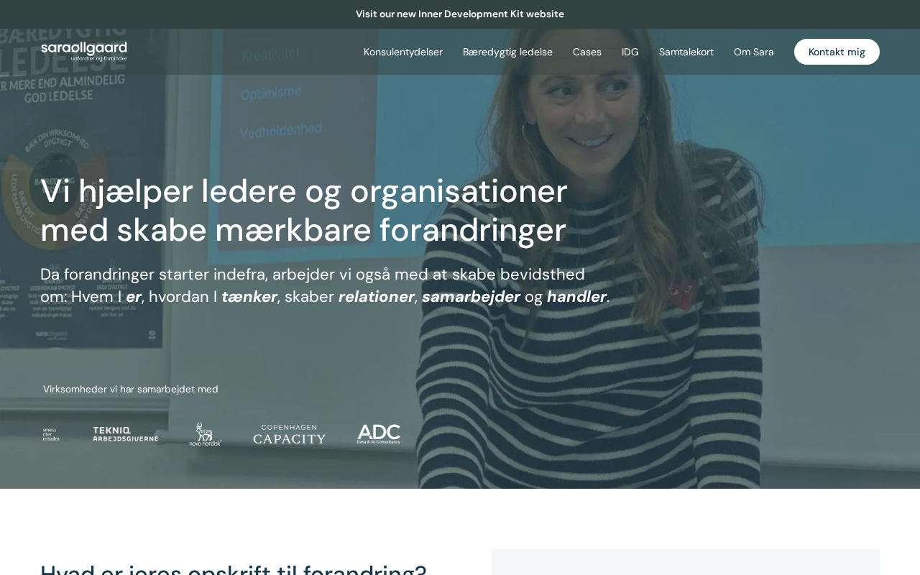The image size is (920, 575).
Task: Open the Samtalekort page
Action: pos(686,52)
